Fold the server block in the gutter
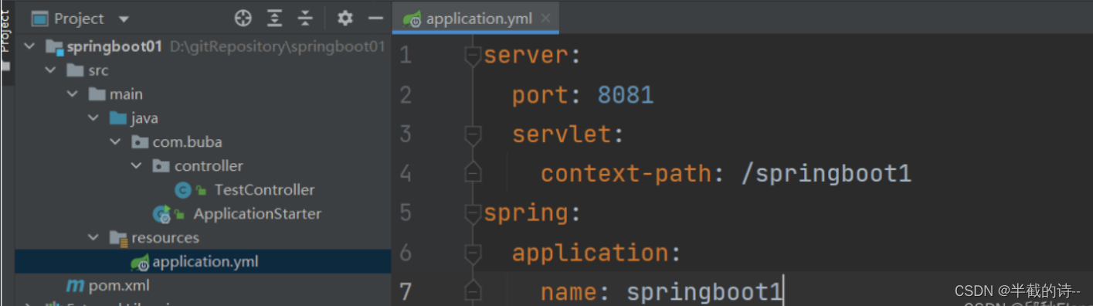The height and width of the screenshot is (306, 1093). pyautogui.click(x=472, y=56)
